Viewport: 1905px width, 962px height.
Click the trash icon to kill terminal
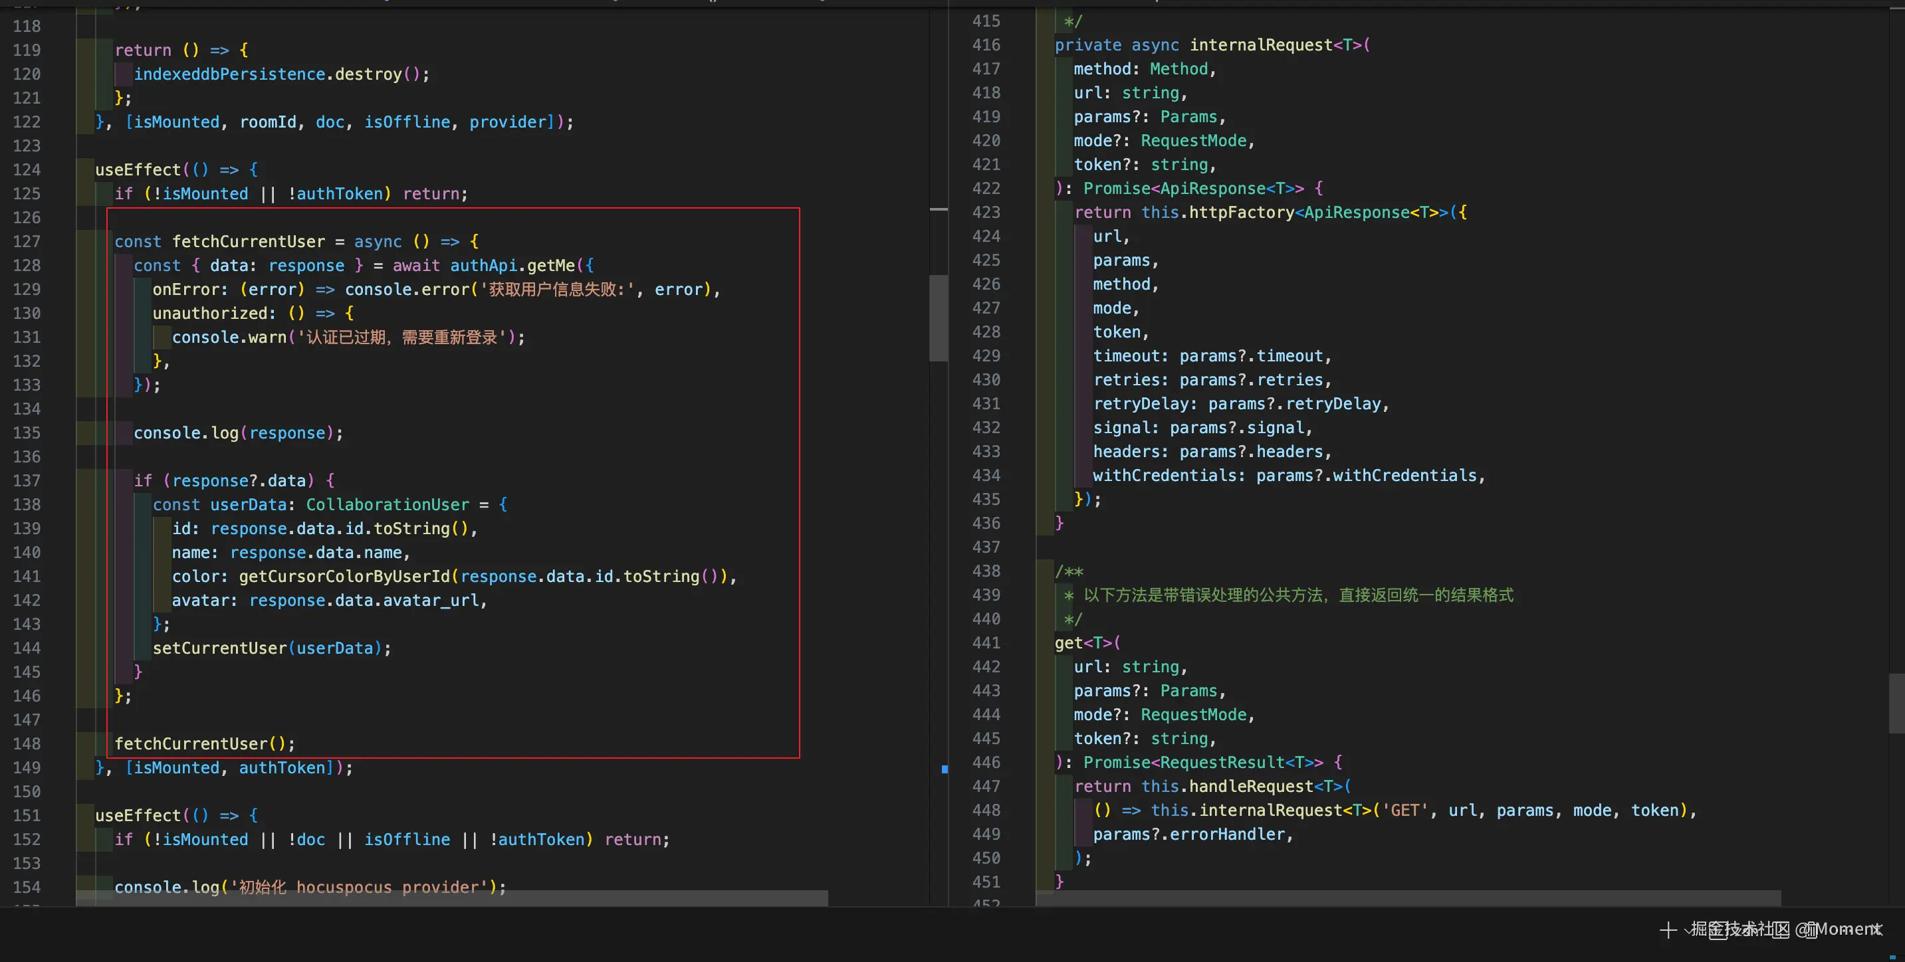pyautogui.click(x=1812, y=931)
